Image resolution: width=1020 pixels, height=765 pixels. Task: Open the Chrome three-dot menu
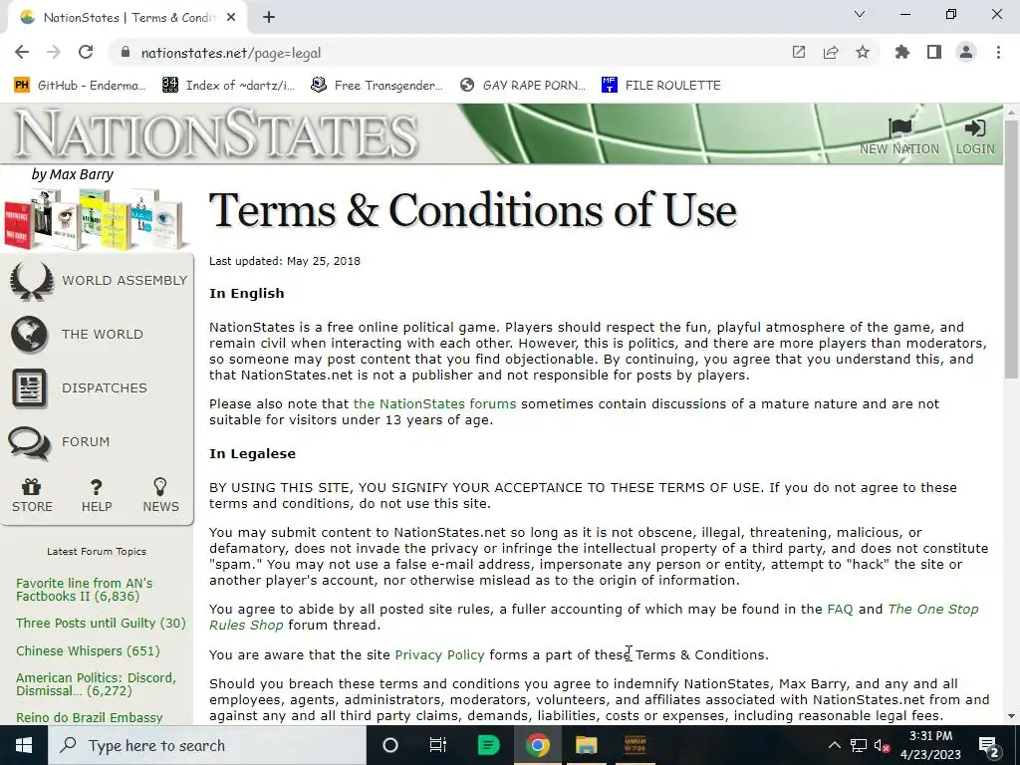998,53
